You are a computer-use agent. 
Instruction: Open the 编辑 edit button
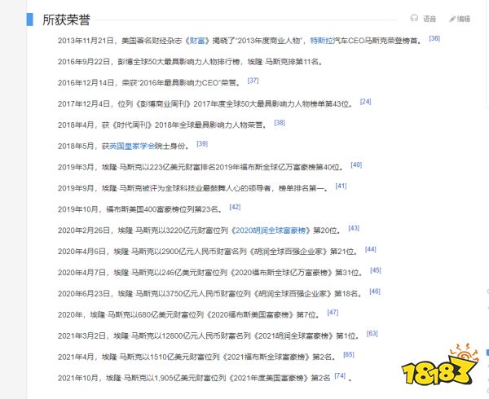460,19
